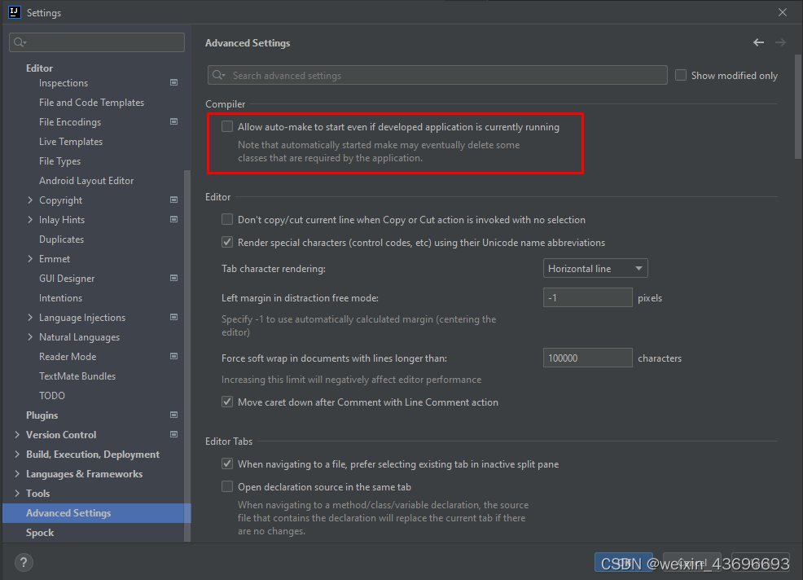The height and width of the screenshot is (580, 803).
Task: Enable Don't copy/cut current line checkbox
Action: (227, 219)
